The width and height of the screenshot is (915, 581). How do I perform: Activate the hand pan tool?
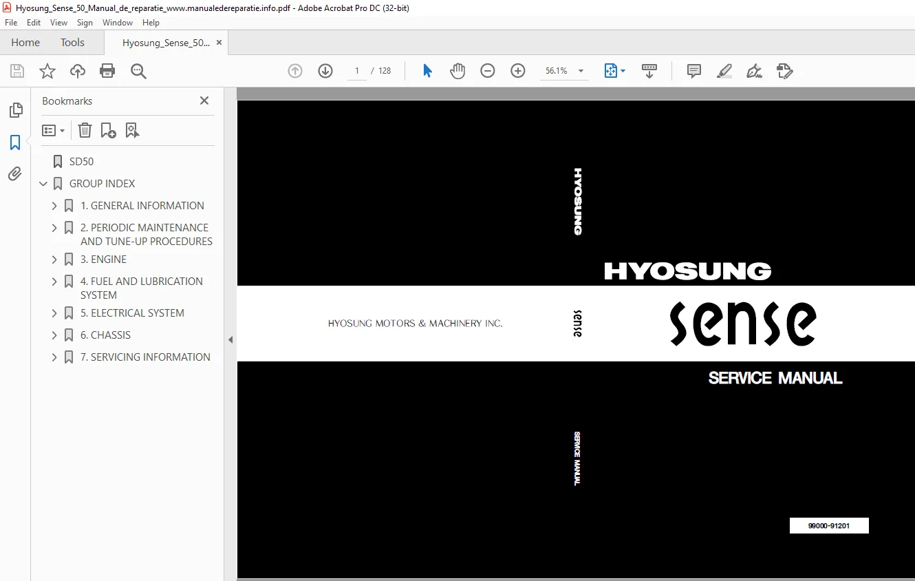tap(458, 71)
